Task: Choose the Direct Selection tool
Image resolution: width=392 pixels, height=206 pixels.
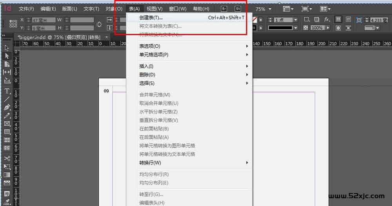Action: 7,56
